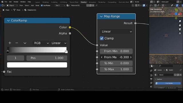The image size is (183, 103).
Task: Switch to the Sculpting workspace tab
Action: 54,2
